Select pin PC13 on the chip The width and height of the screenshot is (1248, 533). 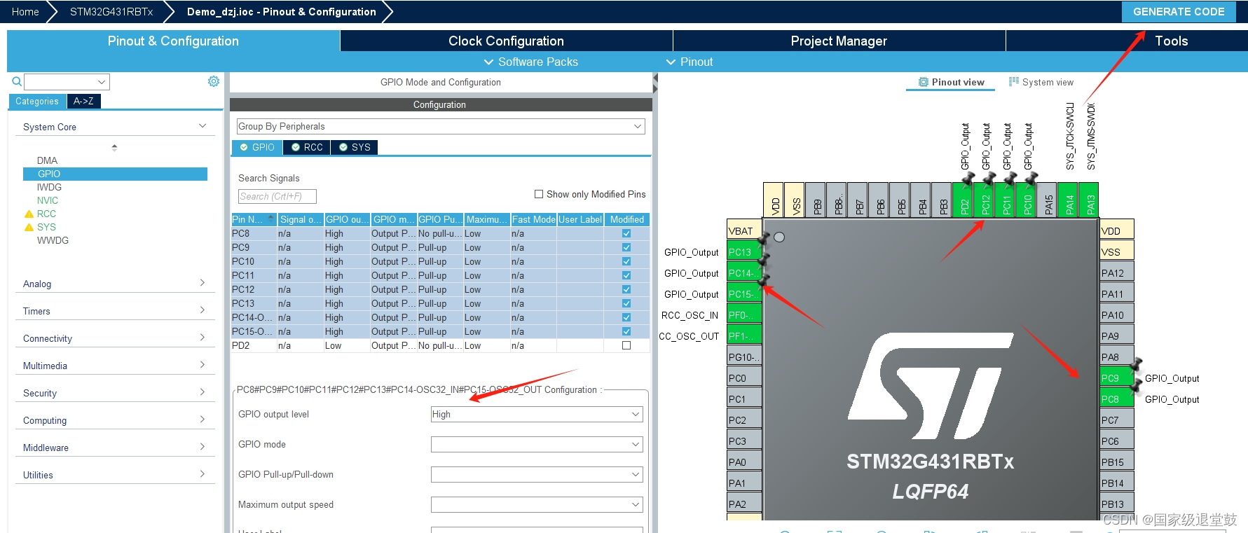pos(743,251)
